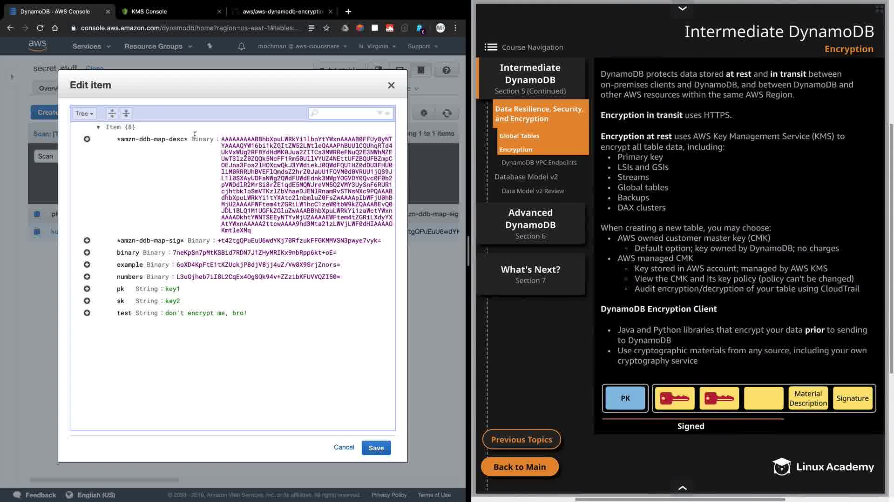Click plus icon beside test attribute
The height and width of the screenshot is (502, 894).
tap(87, 313)
